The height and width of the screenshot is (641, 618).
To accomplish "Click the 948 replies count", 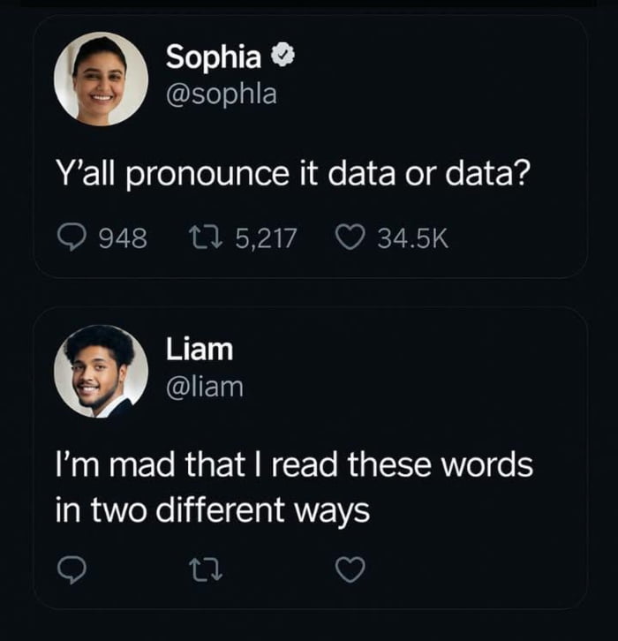I will 121,237.
